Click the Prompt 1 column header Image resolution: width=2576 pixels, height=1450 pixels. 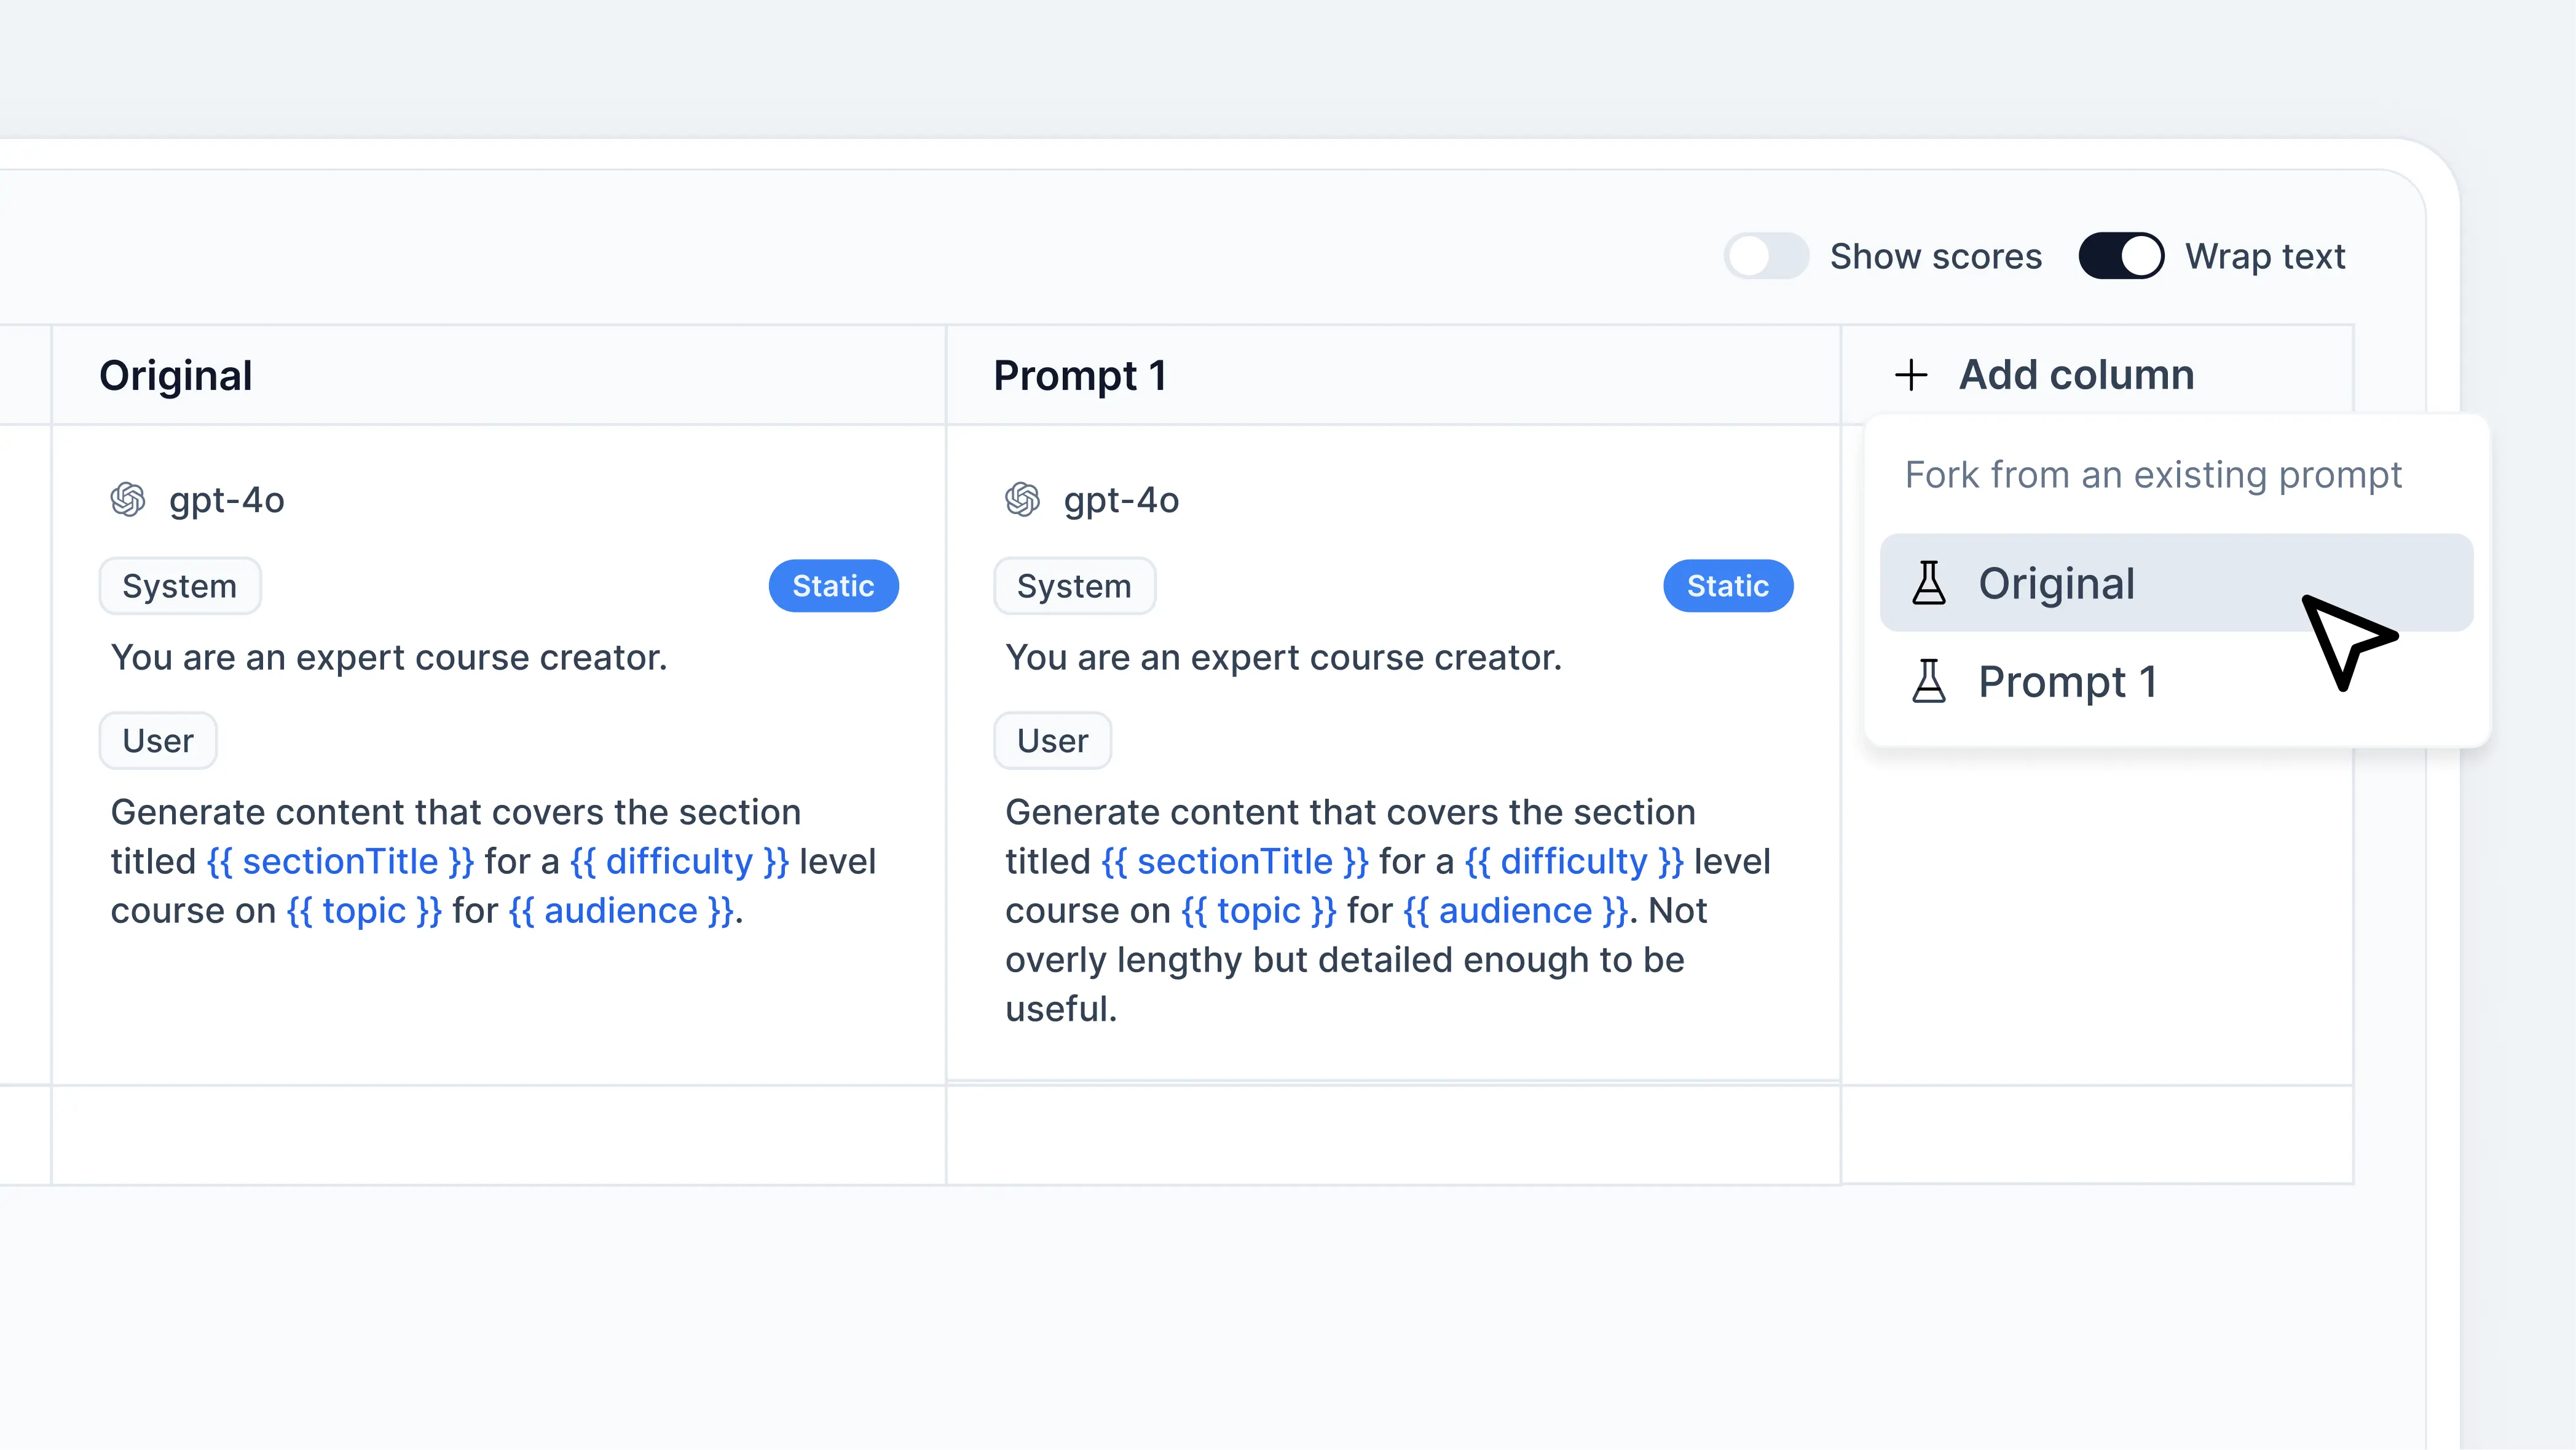[1080, 375]
